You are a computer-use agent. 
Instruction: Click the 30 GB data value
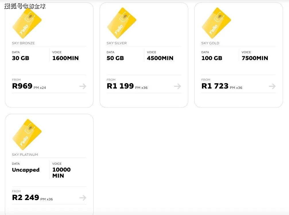pos(21,58)
